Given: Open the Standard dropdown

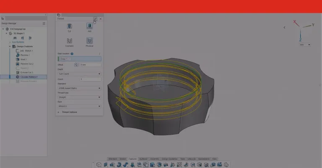Looking at the screenshot, I should (80, 88).
